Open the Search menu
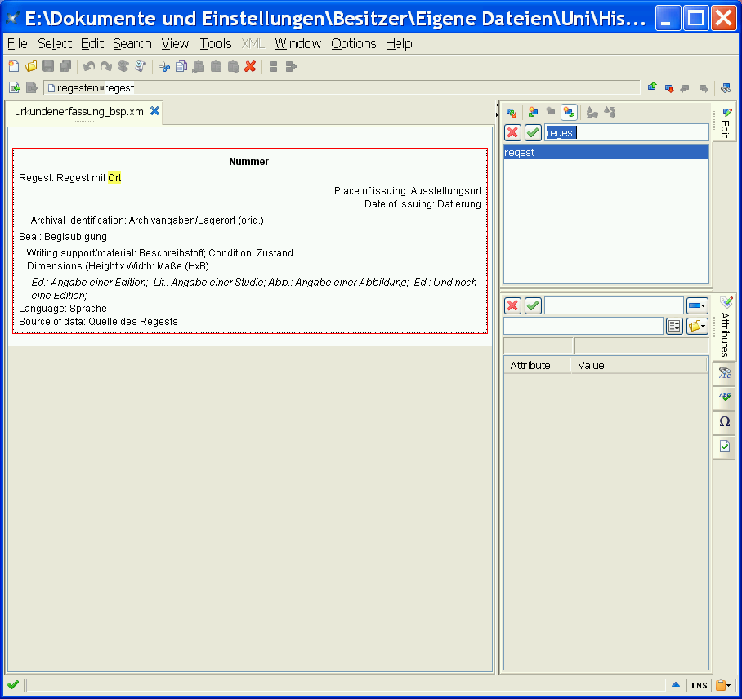This screenshot has height=699, width=742. pos(132,44)
